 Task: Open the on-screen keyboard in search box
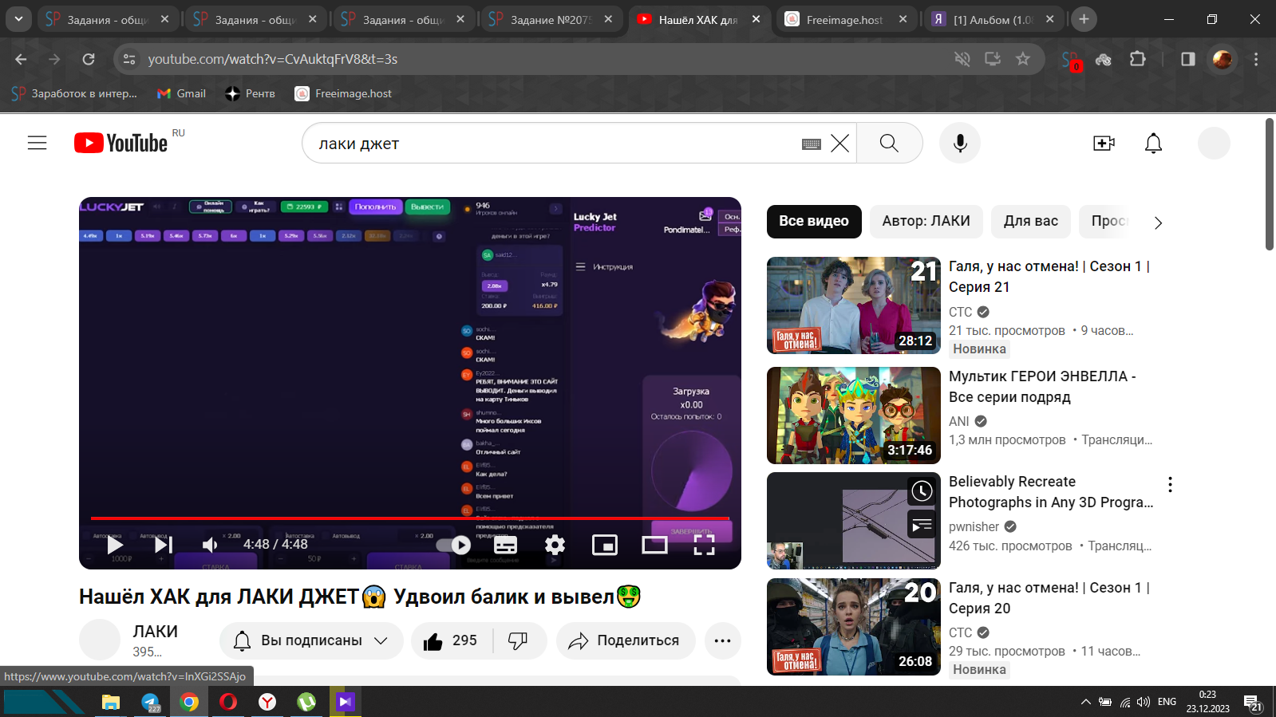pos(812,144)
